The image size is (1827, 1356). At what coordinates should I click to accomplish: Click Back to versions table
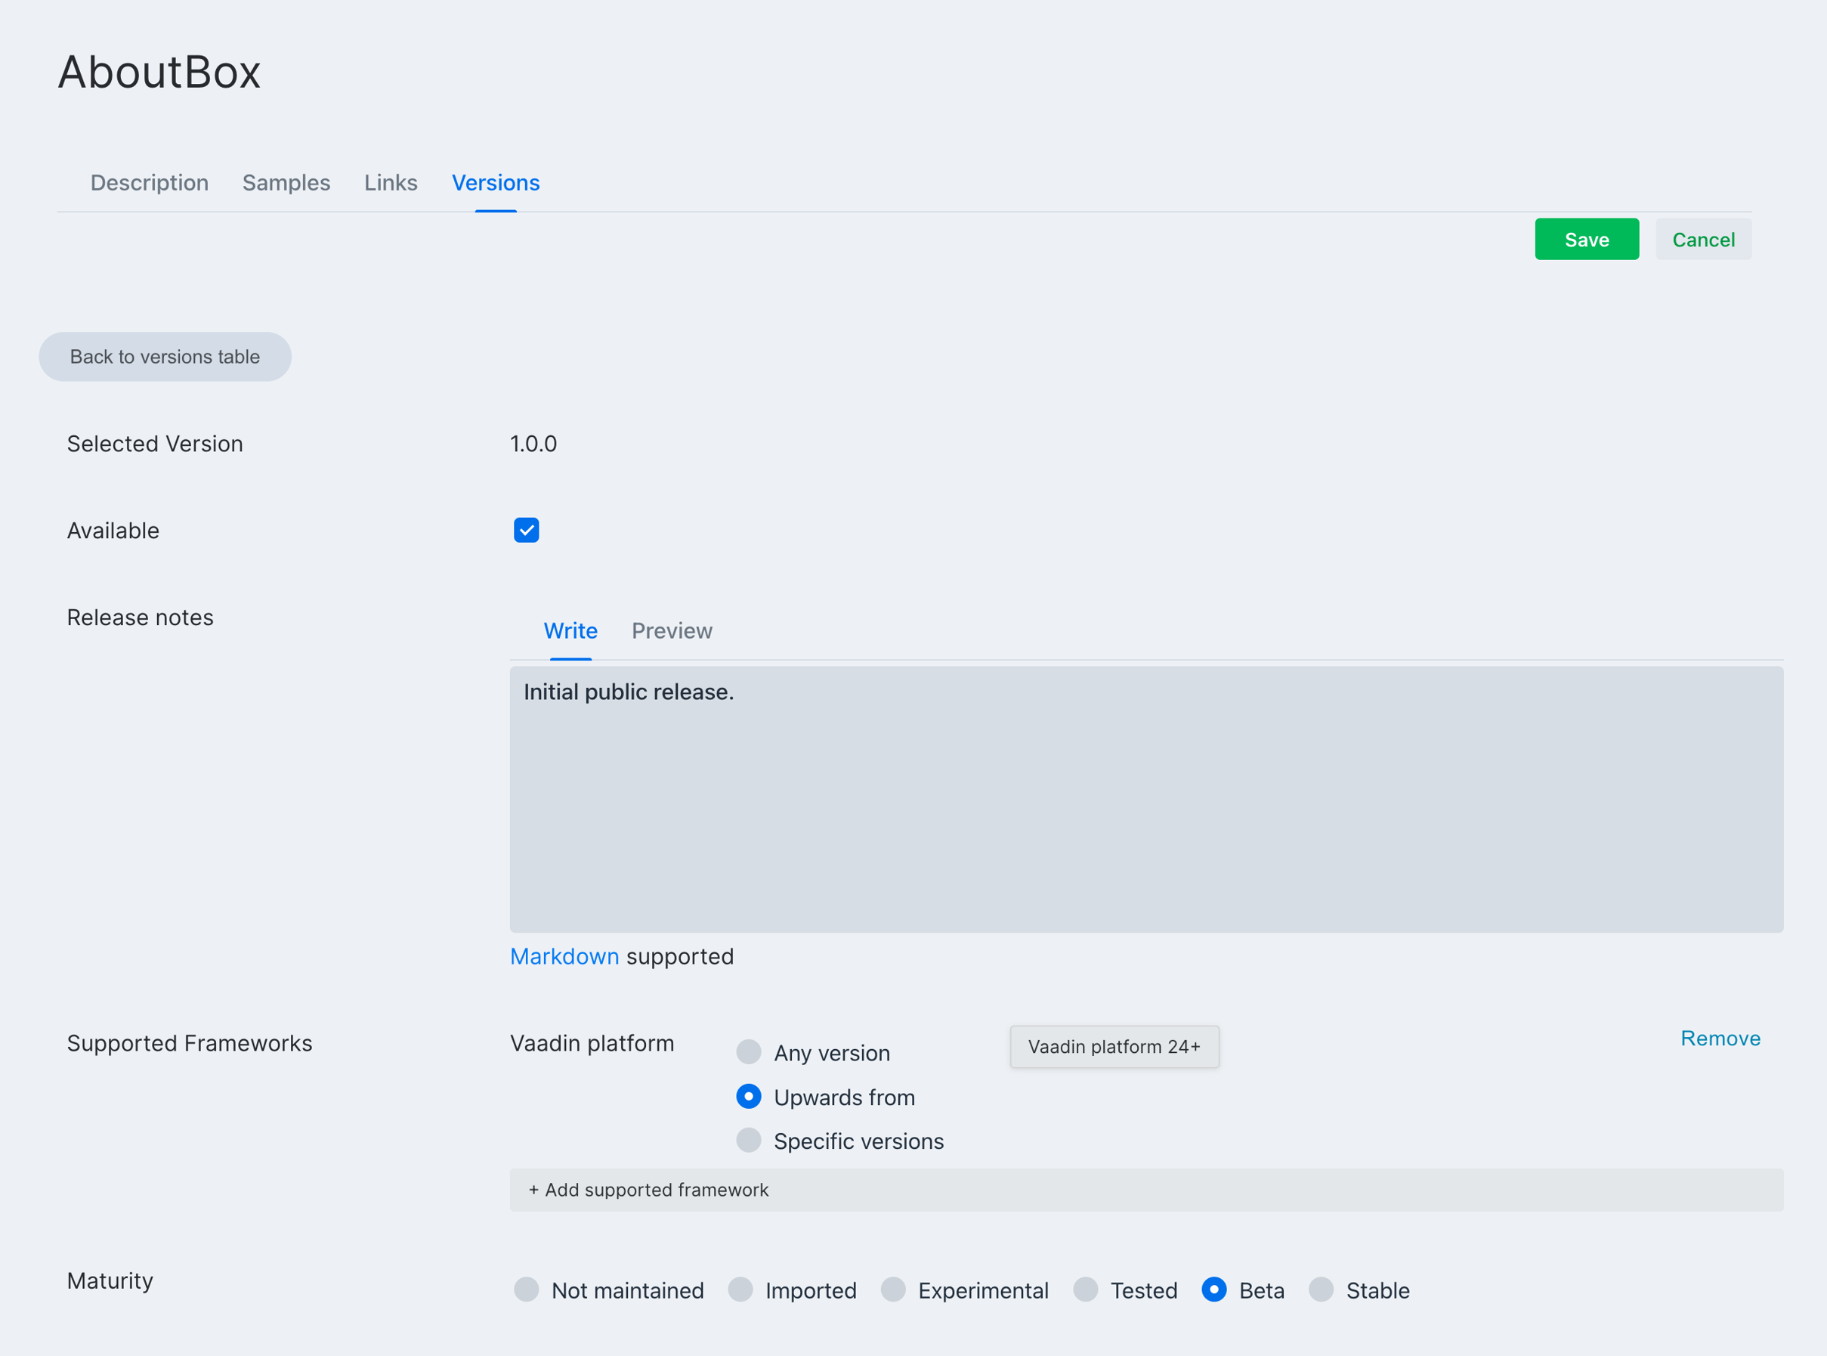(165, 356)
